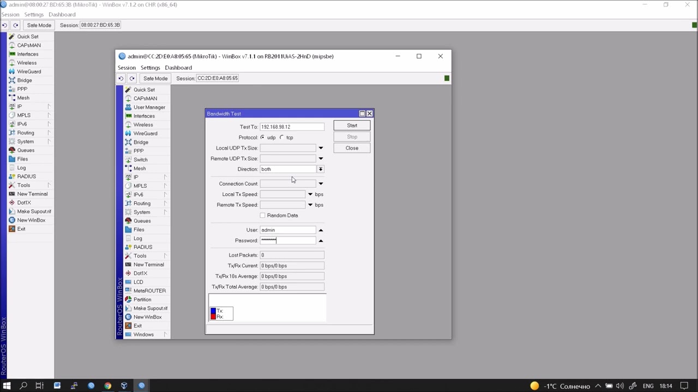Expand the Remote UDP Tx Size field
This screenshot has width=698, height=392.
click(x=321, y=158)
